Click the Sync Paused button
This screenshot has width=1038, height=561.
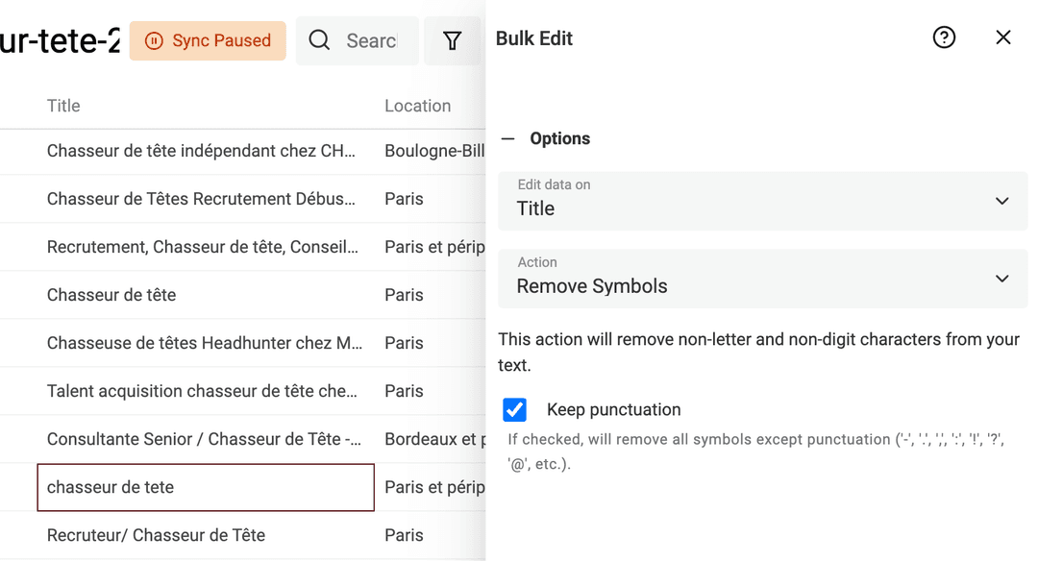coord(208,41)
